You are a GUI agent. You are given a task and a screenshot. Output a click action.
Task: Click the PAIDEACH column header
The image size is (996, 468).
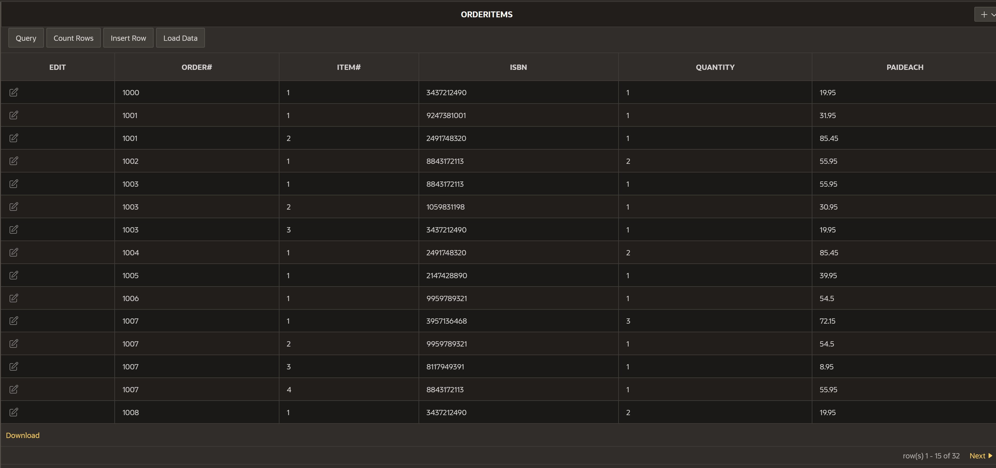coord(904,67)
